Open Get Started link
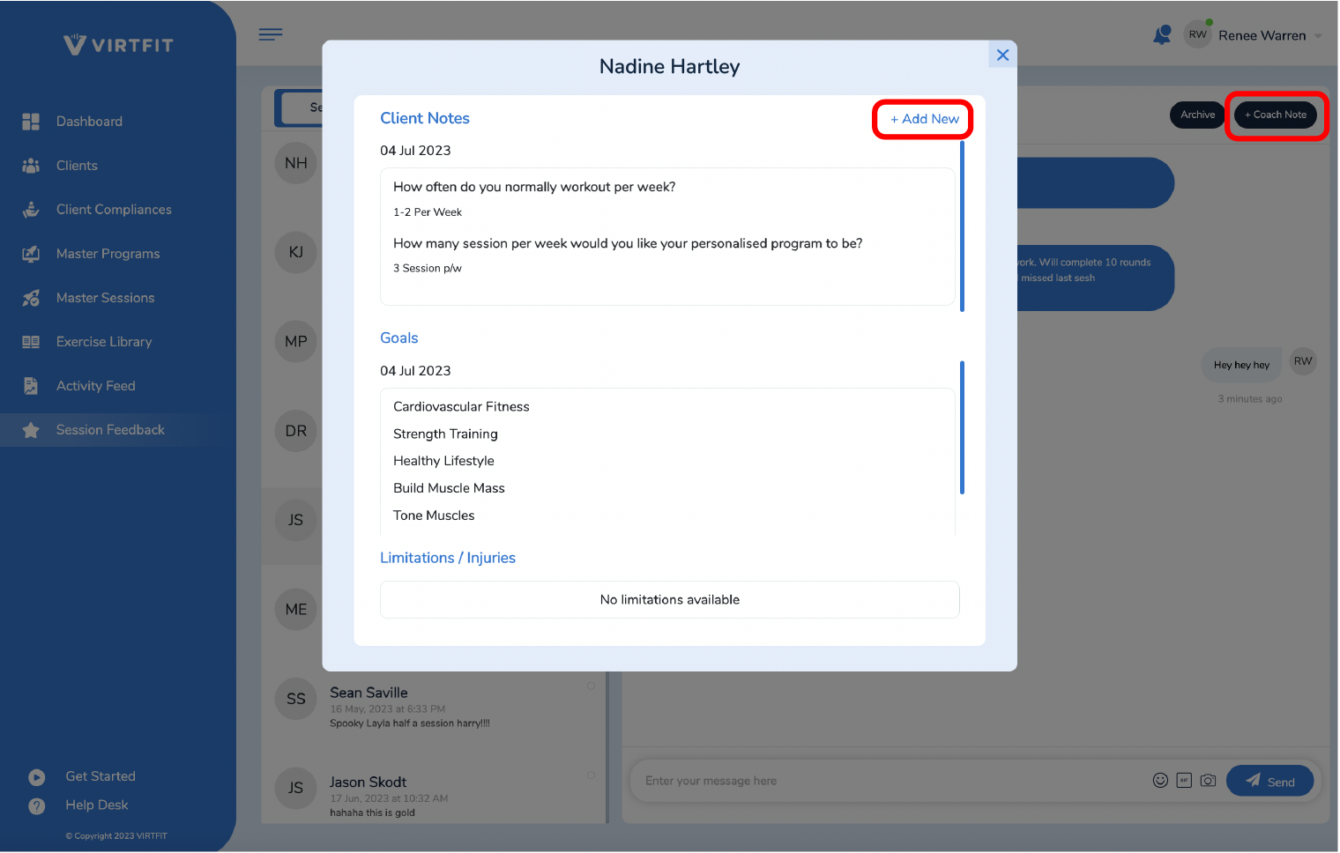This screenshot has height=853, width=1340. point(100,776)
